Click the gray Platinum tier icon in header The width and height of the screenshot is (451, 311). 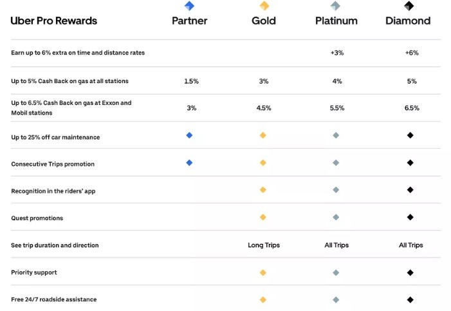tap(336, 6)
